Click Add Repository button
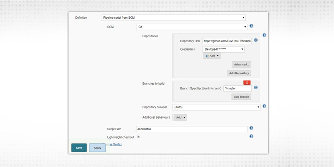 click(239, 73)
